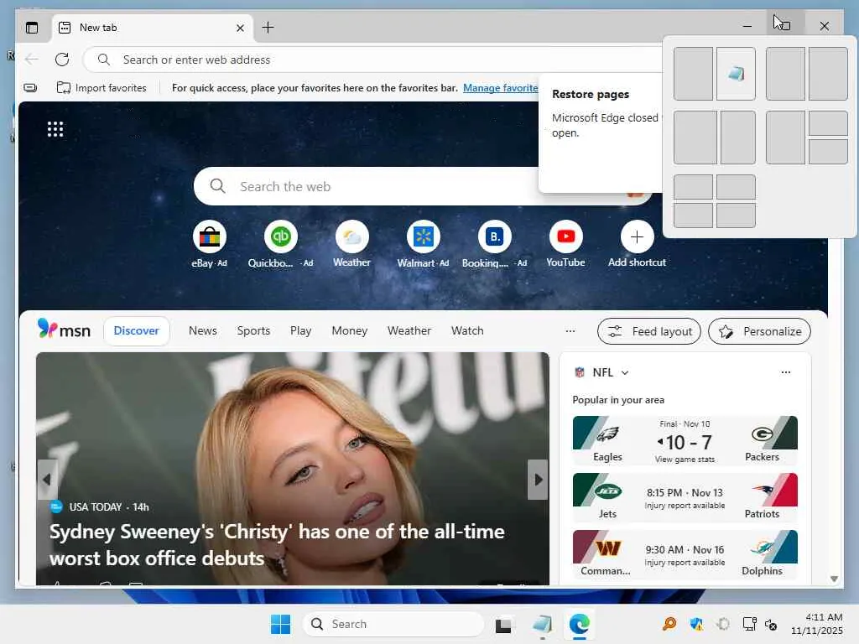Viewport: 859px width, 644px height.
Task: Click the USA TODAY source label
Action: click(x=96, y=507)
